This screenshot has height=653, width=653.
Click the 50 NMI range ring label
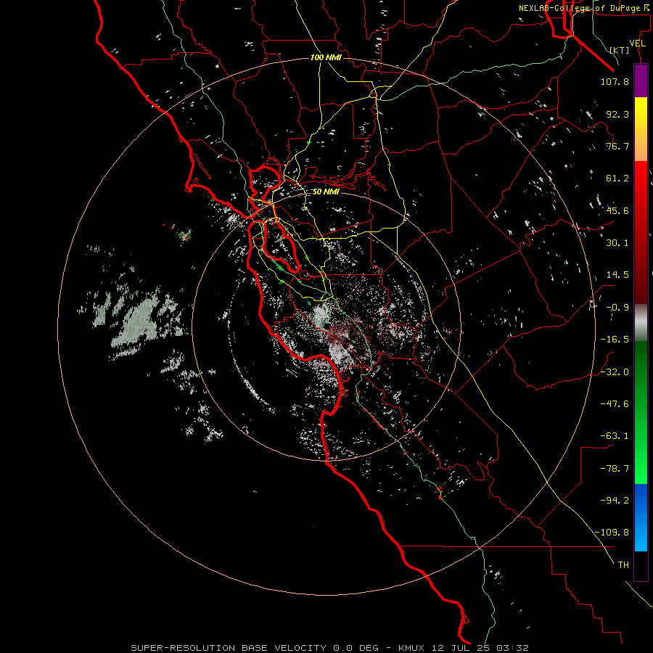tap(326, 192)
